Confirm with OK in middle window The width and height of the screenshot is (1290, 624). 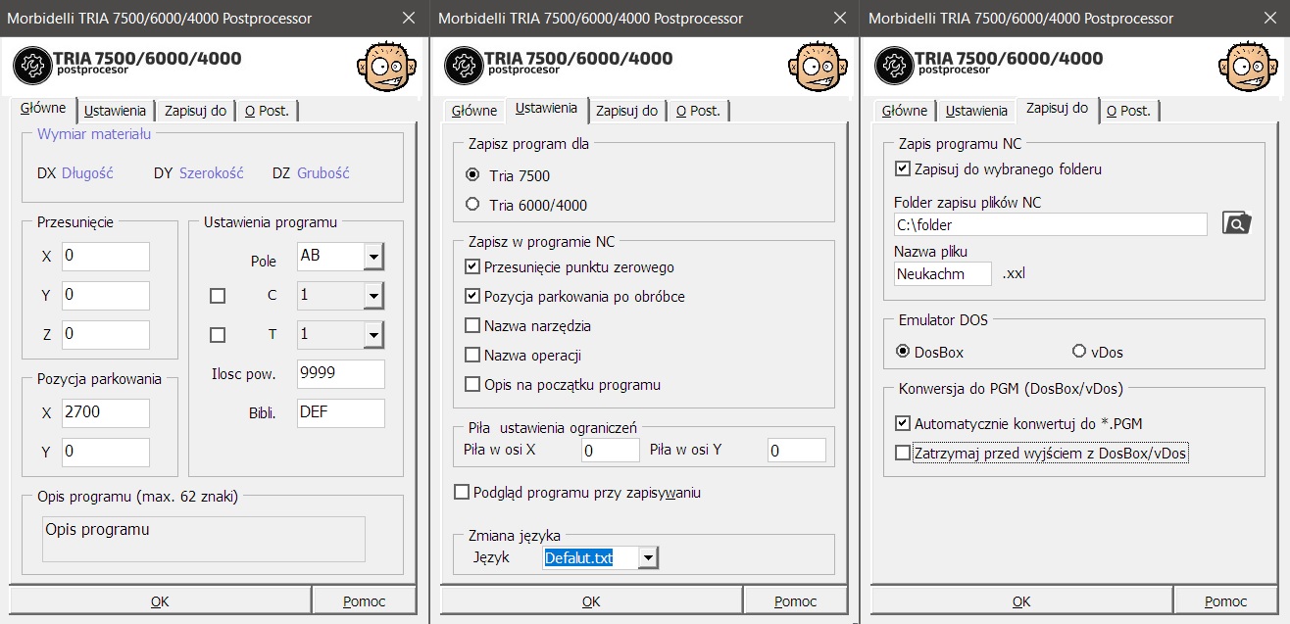click(x=591, y=601)
